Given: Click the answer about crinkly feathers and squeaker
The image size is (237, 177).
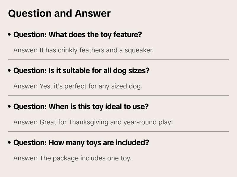Looking at the screenshot, I should click(x=84, y=50).
